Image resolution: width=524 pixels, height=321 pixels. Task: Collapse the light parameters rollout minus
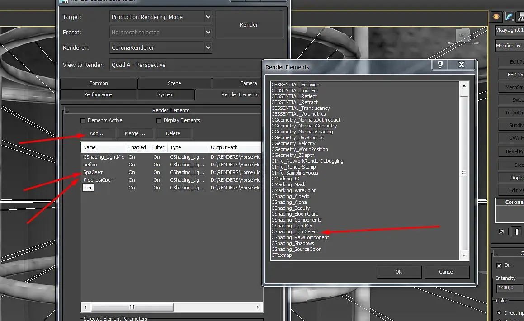(x=496, y=254)
